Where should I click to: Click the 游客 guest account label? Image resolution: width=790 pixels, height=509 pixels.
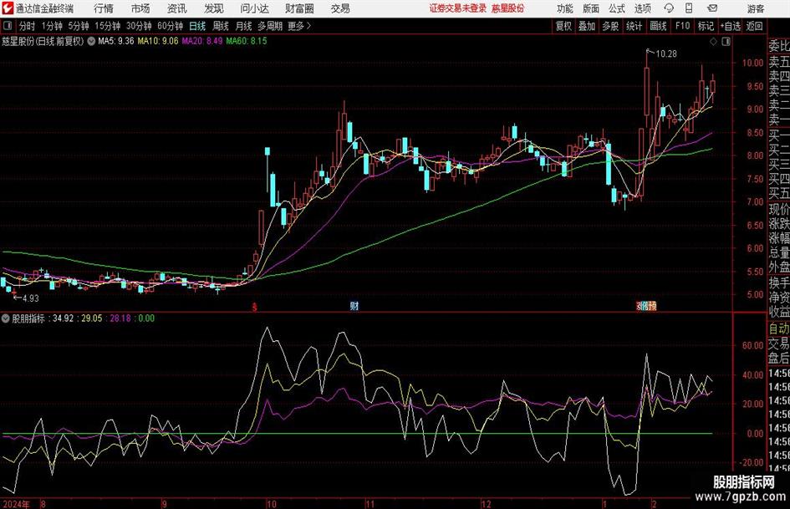pos(755,8)
